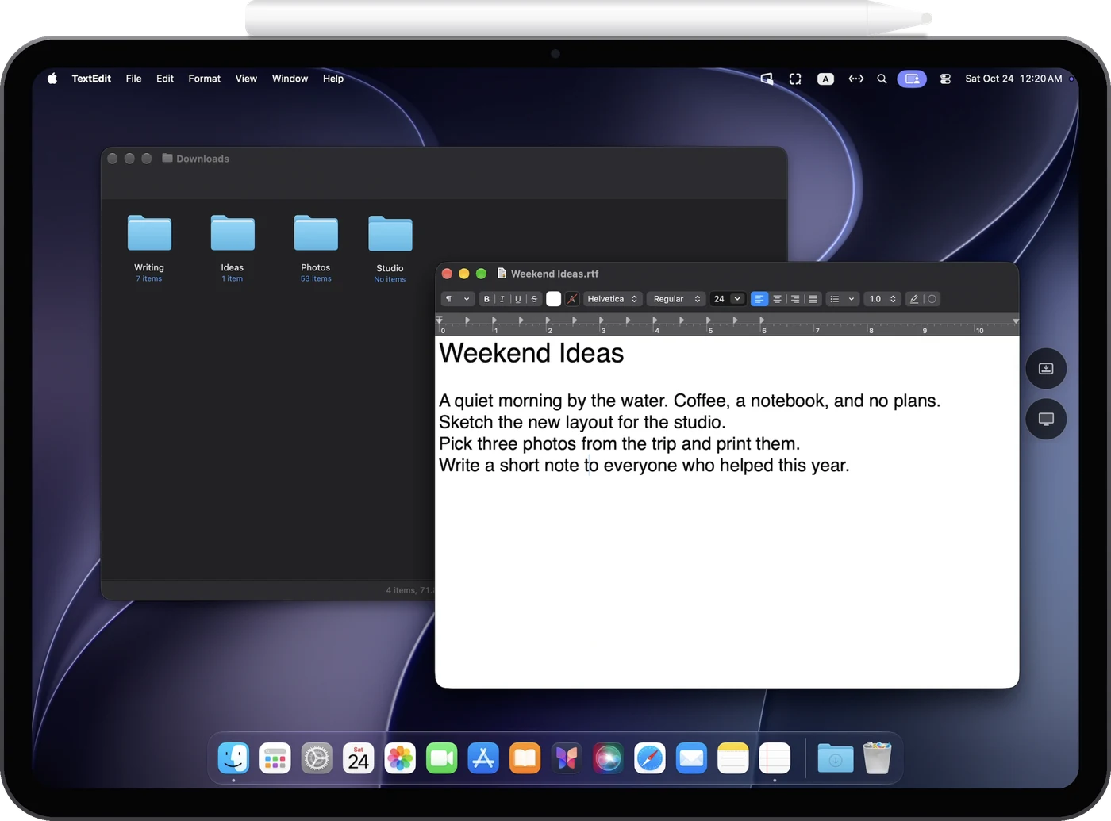Open the View menu
This screenshot has width=1111, height=821.
pos(246,79)
